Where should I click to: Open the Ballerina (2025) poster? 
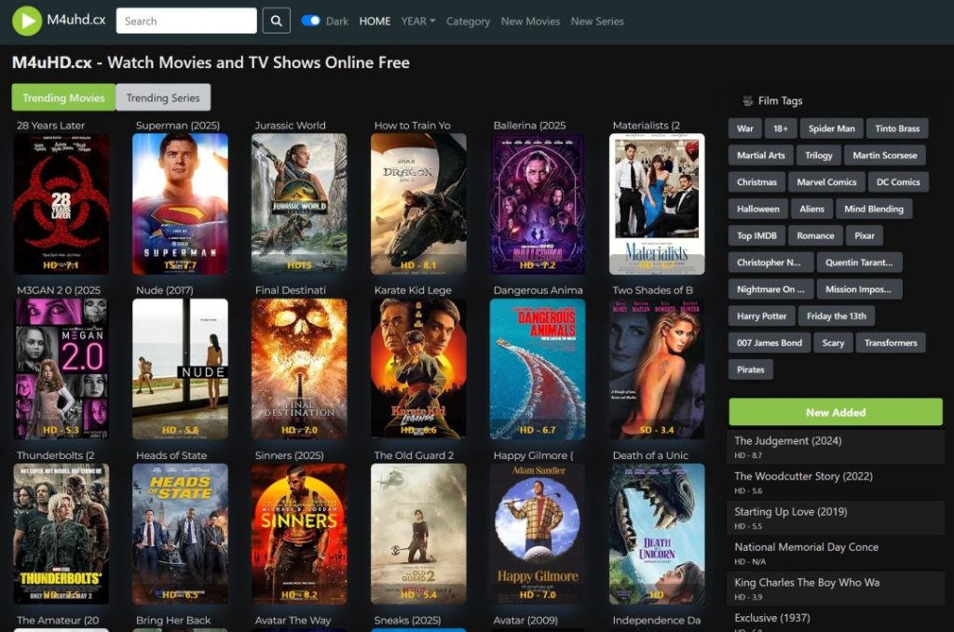pos(538,204)
